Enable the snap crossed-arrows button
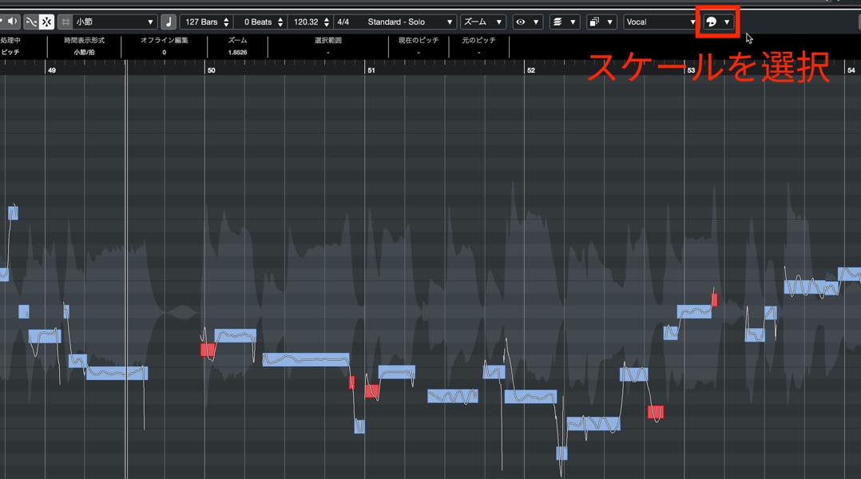The width and height of the screenshot is (861, 479). (x=46, y=22)
